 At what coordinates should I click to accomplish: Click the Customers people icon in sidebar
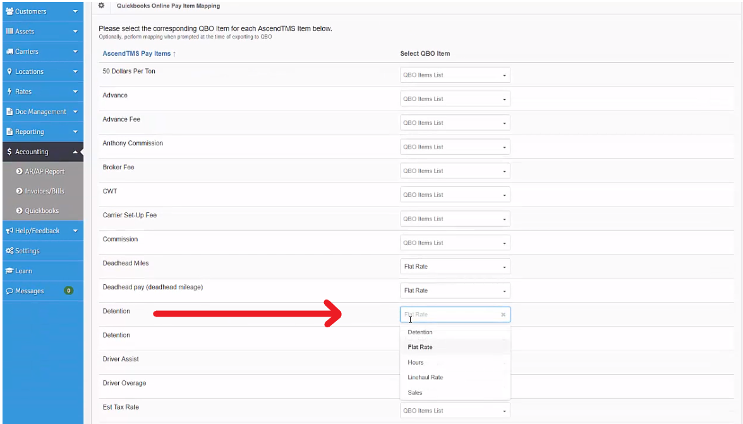(9, 11)
